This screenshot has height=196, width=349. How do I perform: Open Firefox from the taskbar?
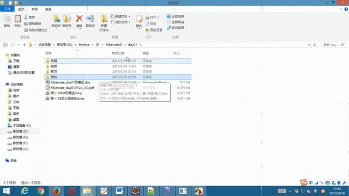tap(56, 191)
